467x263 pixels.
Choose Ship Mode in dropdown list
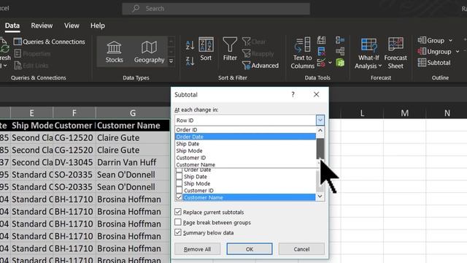coord(245,150)
